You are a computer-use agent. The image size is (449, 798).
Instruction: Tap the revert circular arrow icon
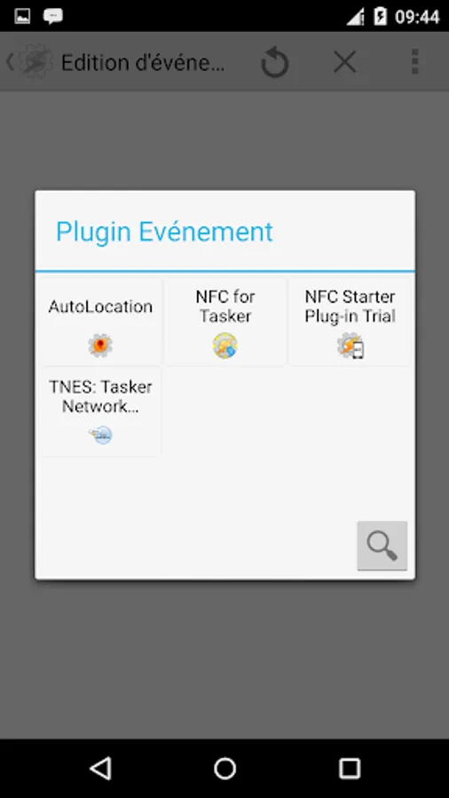pyautogui.click(x=275, y=62)
